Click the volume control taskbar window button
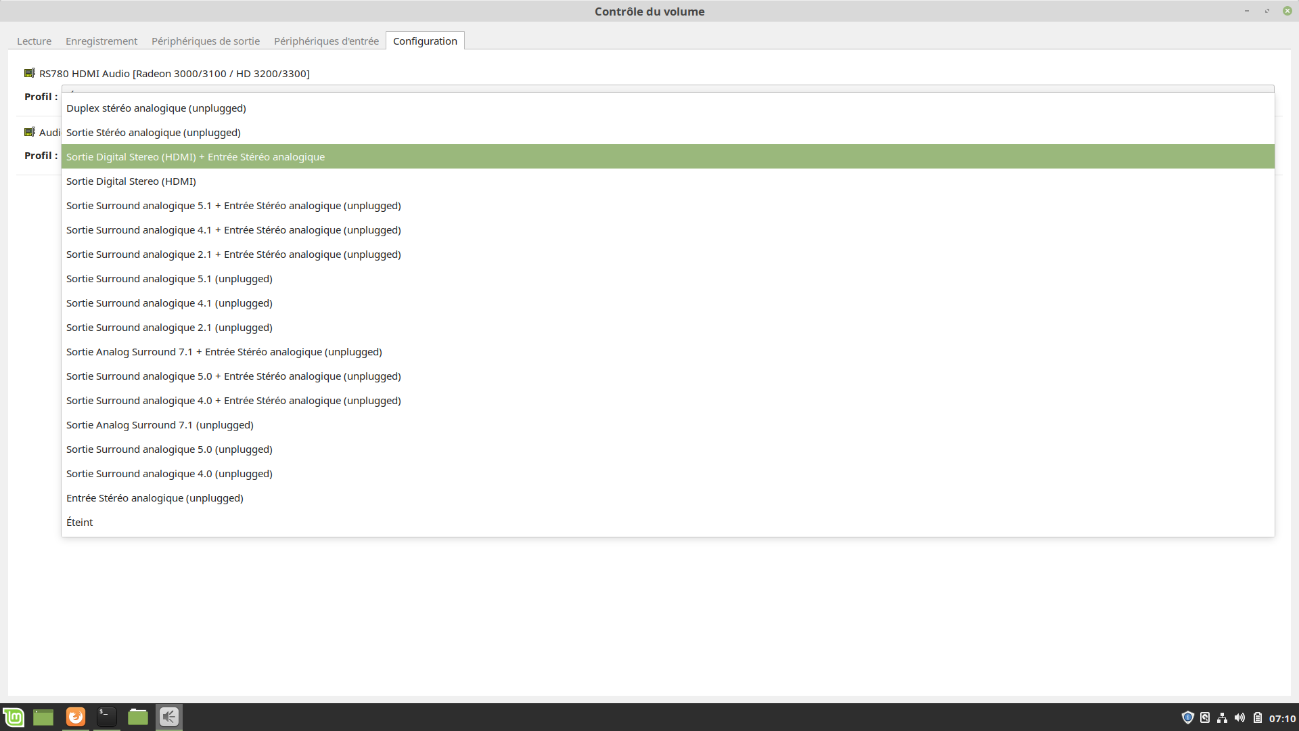The image size is (1299, 731). pos(169,717)
